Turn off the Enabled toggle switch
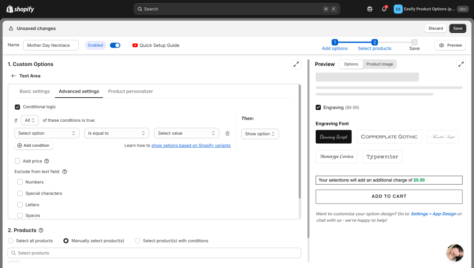This screenshot has width=474, height=268. click(115, 45)
